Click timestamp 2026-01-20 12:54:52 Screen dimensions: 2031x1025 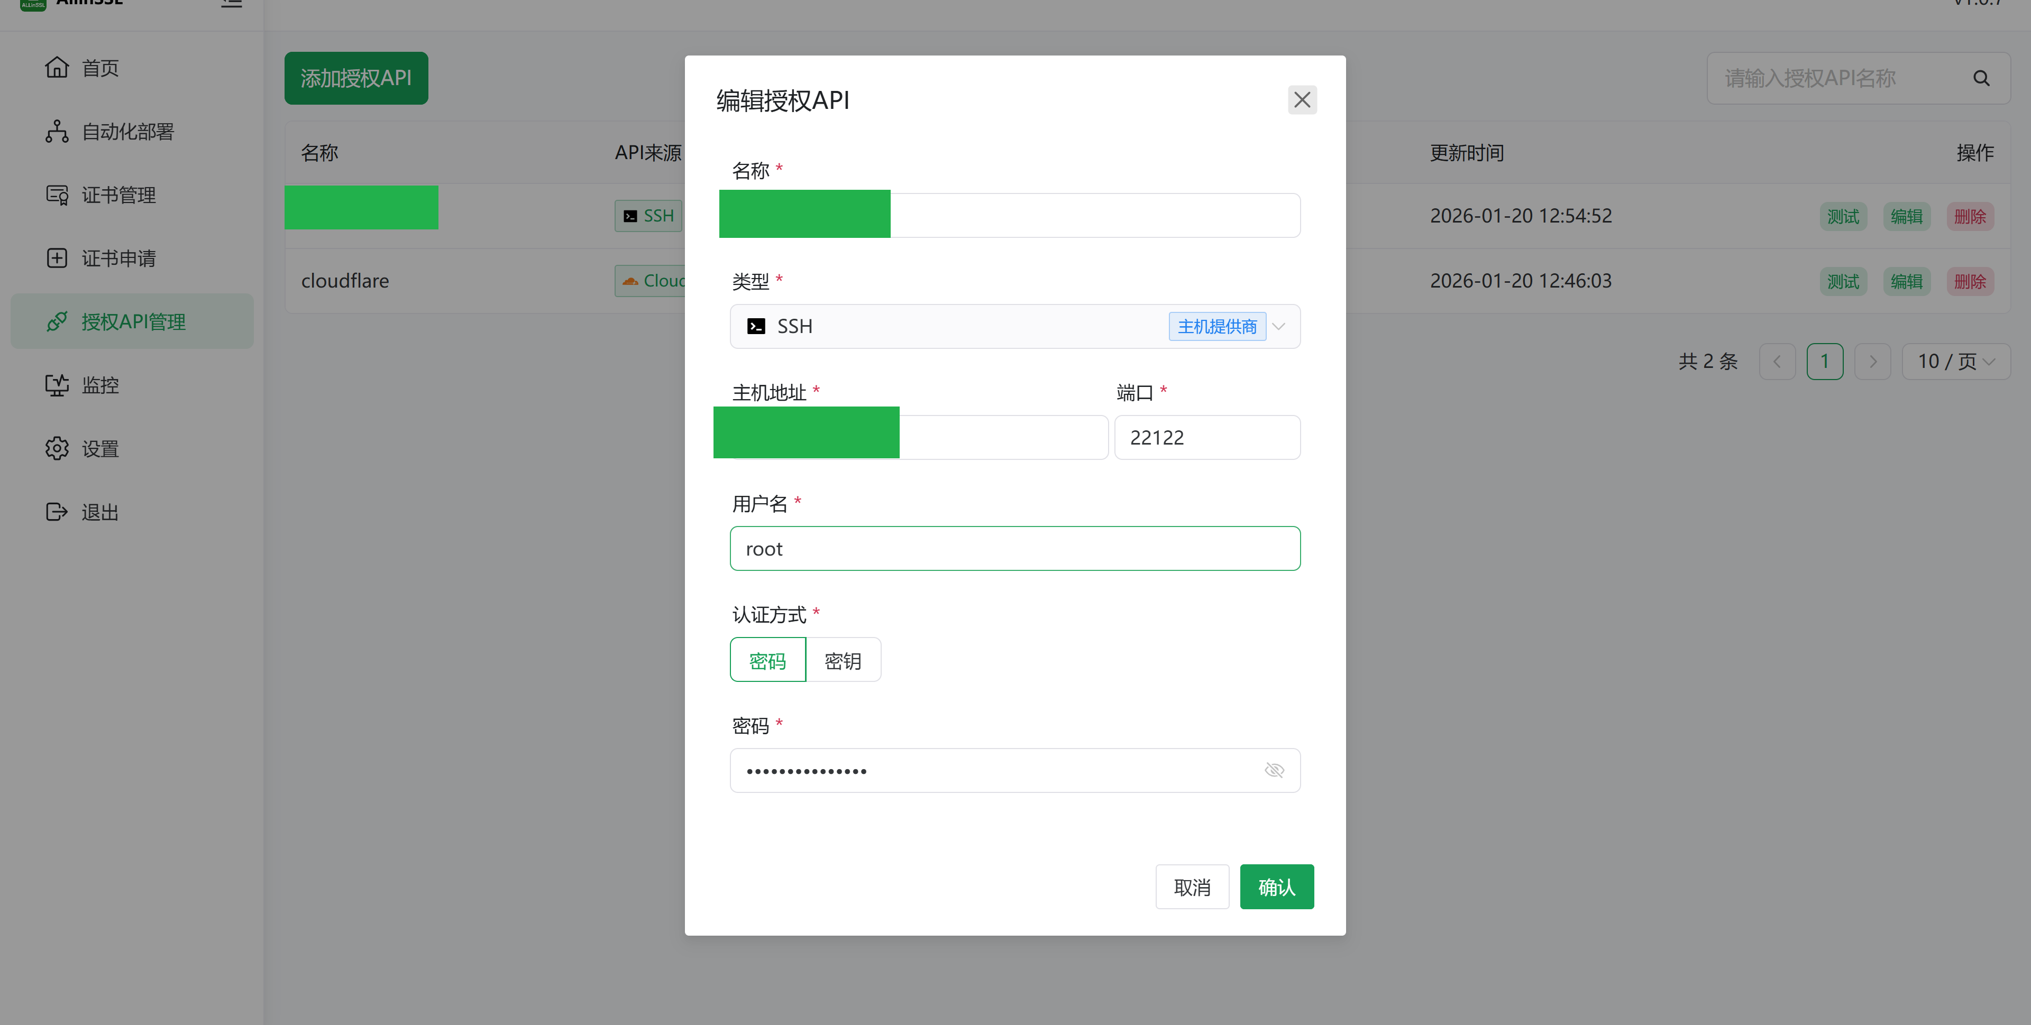[1521, 216]
